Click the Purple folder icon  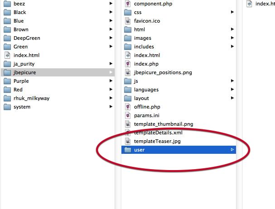(7, 81)
